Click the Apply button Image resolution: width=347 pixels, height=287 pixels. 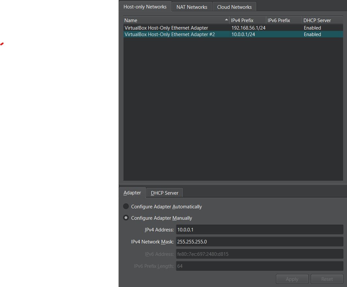(292, 279)
